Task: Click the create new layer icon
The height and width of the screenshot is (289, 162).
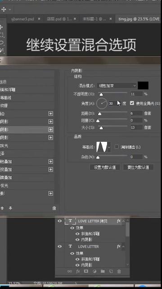Action: coord(111,271)
